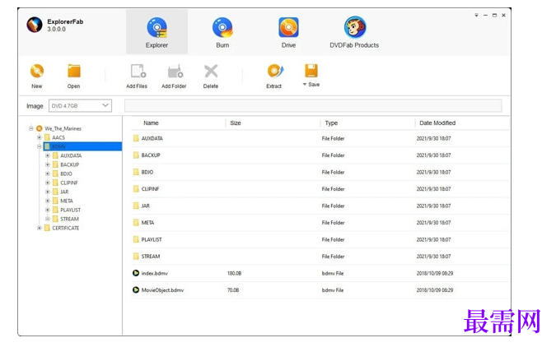Expand the BACKUP node in tree
Image resolution: width=556 pixels, height=347 pixels.
(48, 164)
